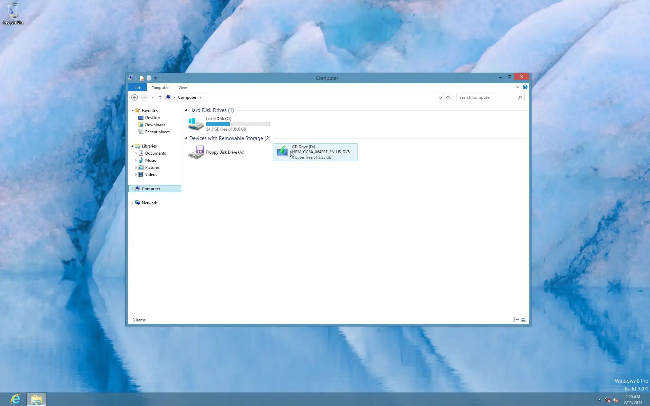The image size is (650, 406).
Task: Open Downloads in Favorites
Action: point(155,125)
